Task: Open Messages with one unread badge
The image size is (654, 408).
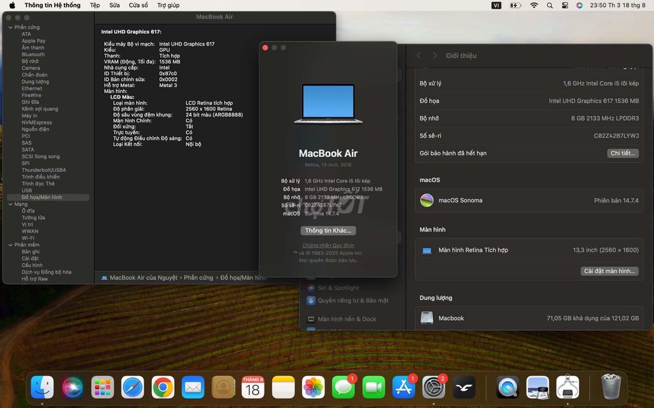Action: (343, 387)
